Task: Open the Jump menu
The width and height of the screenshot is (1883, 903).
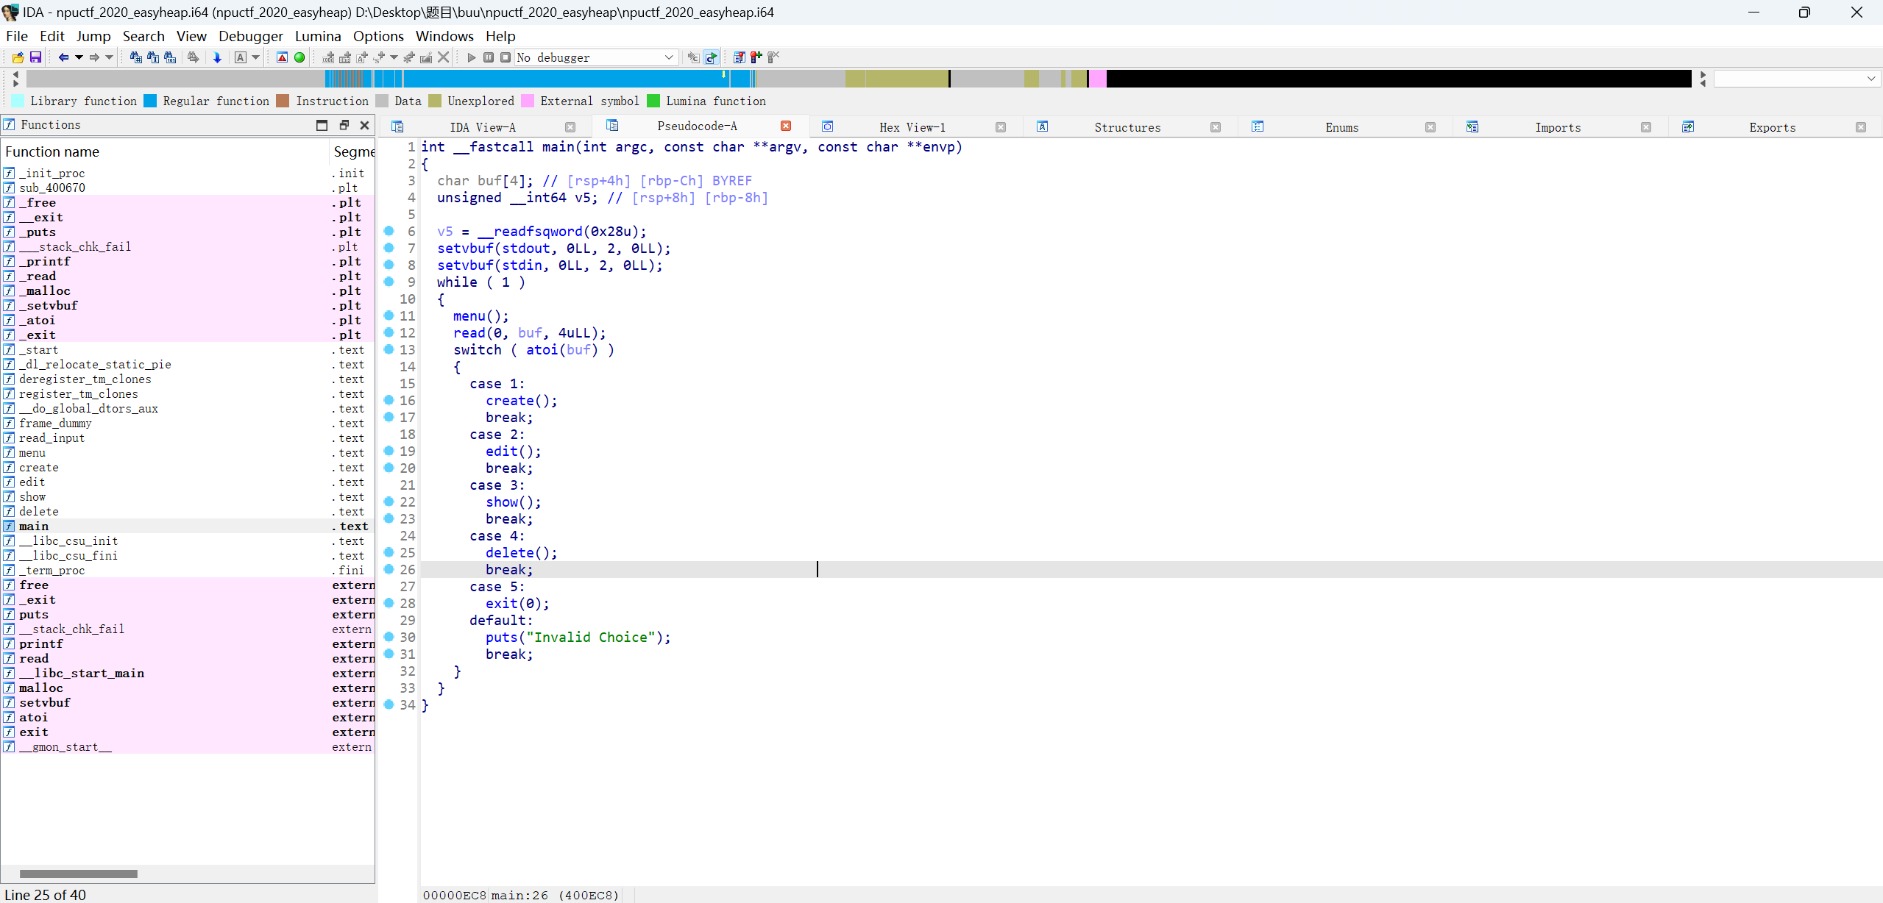Action: coord(93,36)
